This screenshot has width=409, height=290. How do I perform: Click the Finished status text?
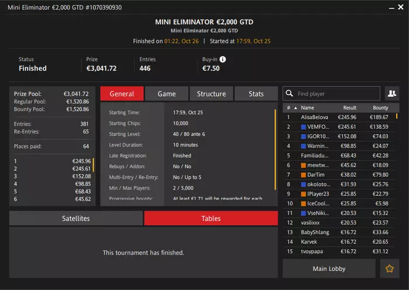[x=33, y=68]
